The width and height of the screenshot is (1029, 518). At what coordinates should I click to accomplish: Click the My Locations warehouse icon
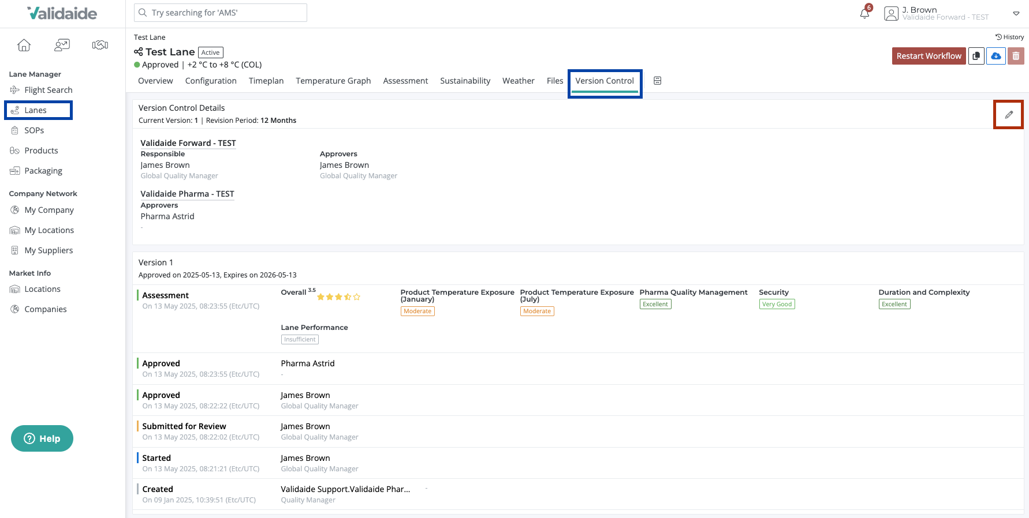point(15,230)
